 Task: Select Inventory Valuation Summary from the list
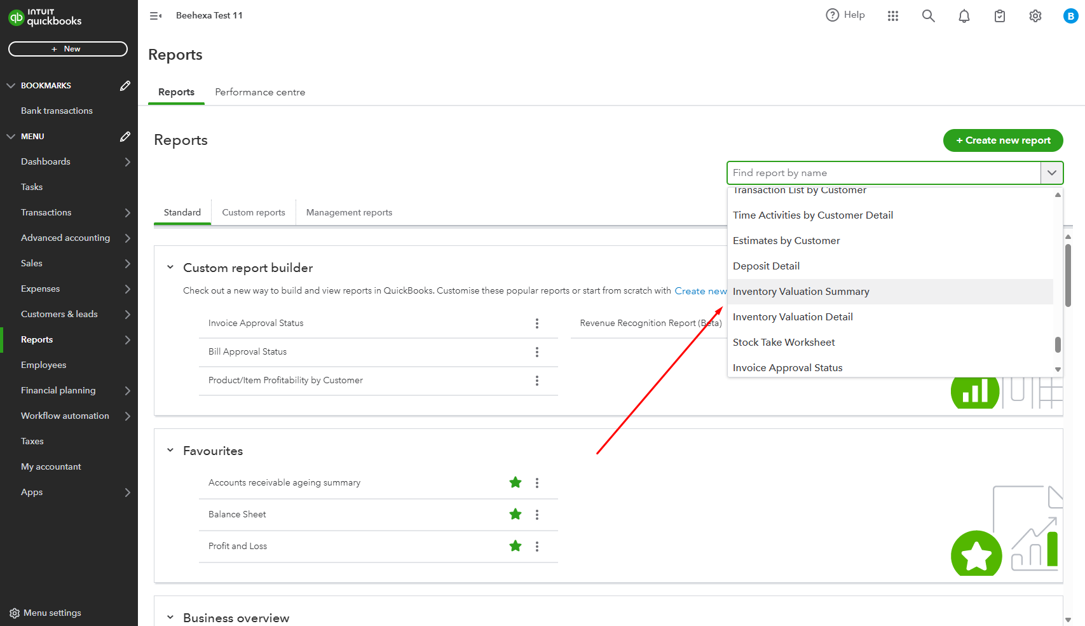coord(801,291)
